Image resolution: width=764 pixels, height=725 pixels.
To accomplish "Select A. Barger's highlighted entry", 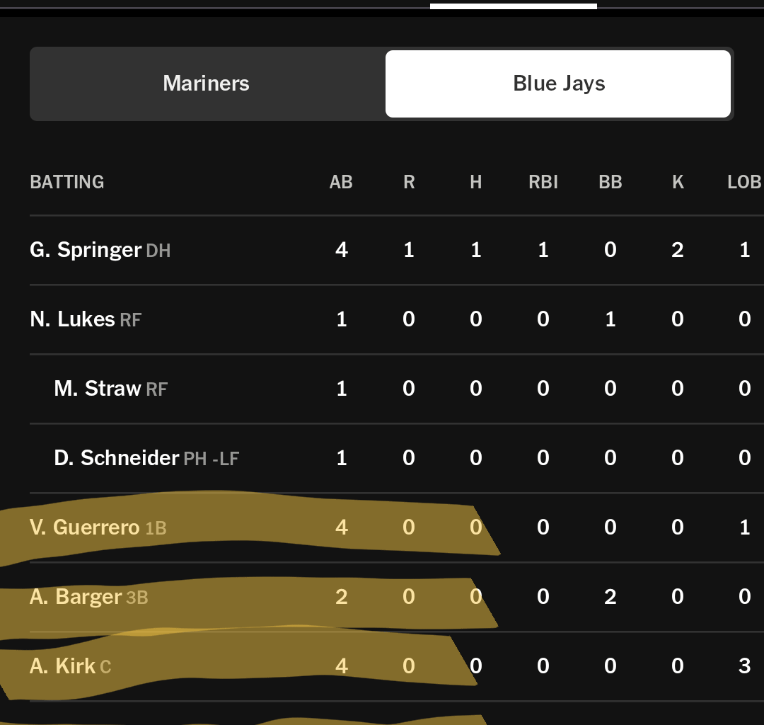I will coord(74,597).
